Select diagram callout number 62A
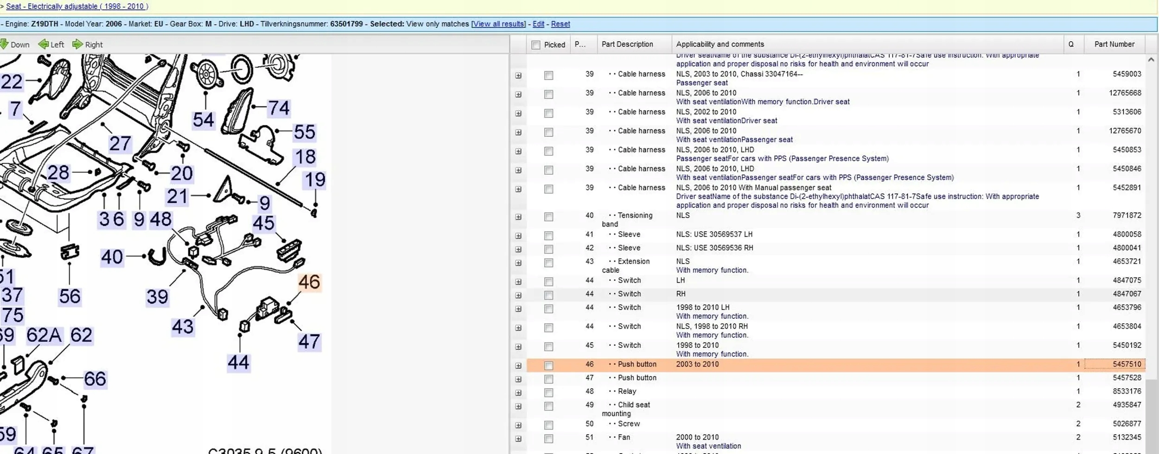This screenshot has height=454, width=1159. (44, 335)
